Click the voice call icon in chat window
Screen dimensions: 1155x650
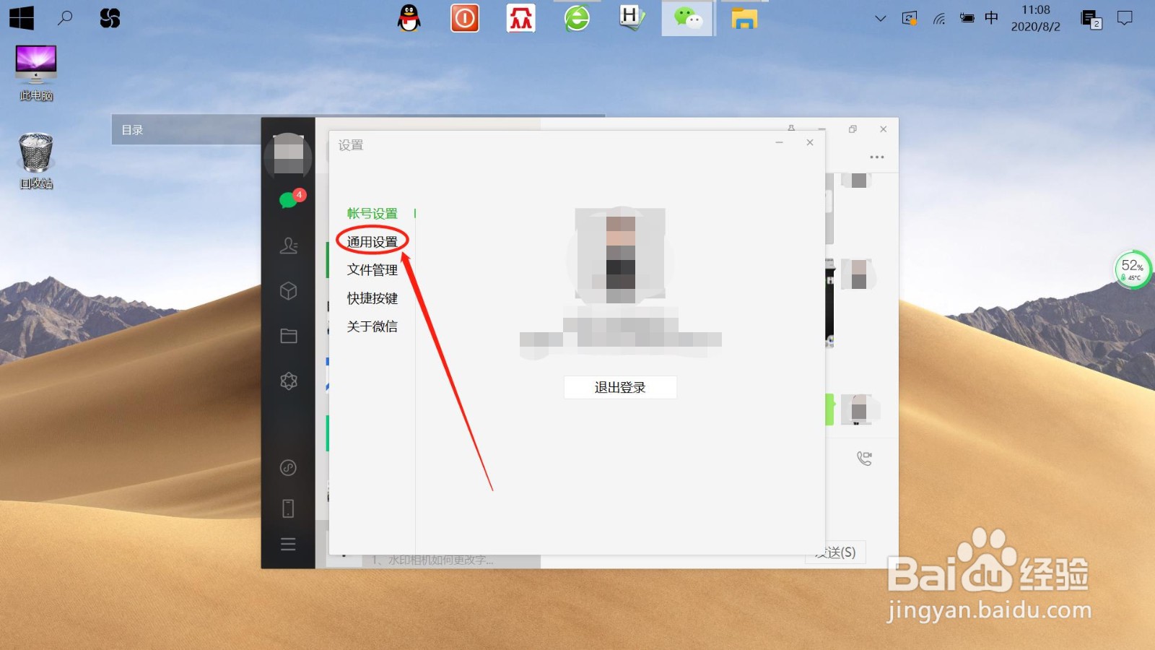864,458
